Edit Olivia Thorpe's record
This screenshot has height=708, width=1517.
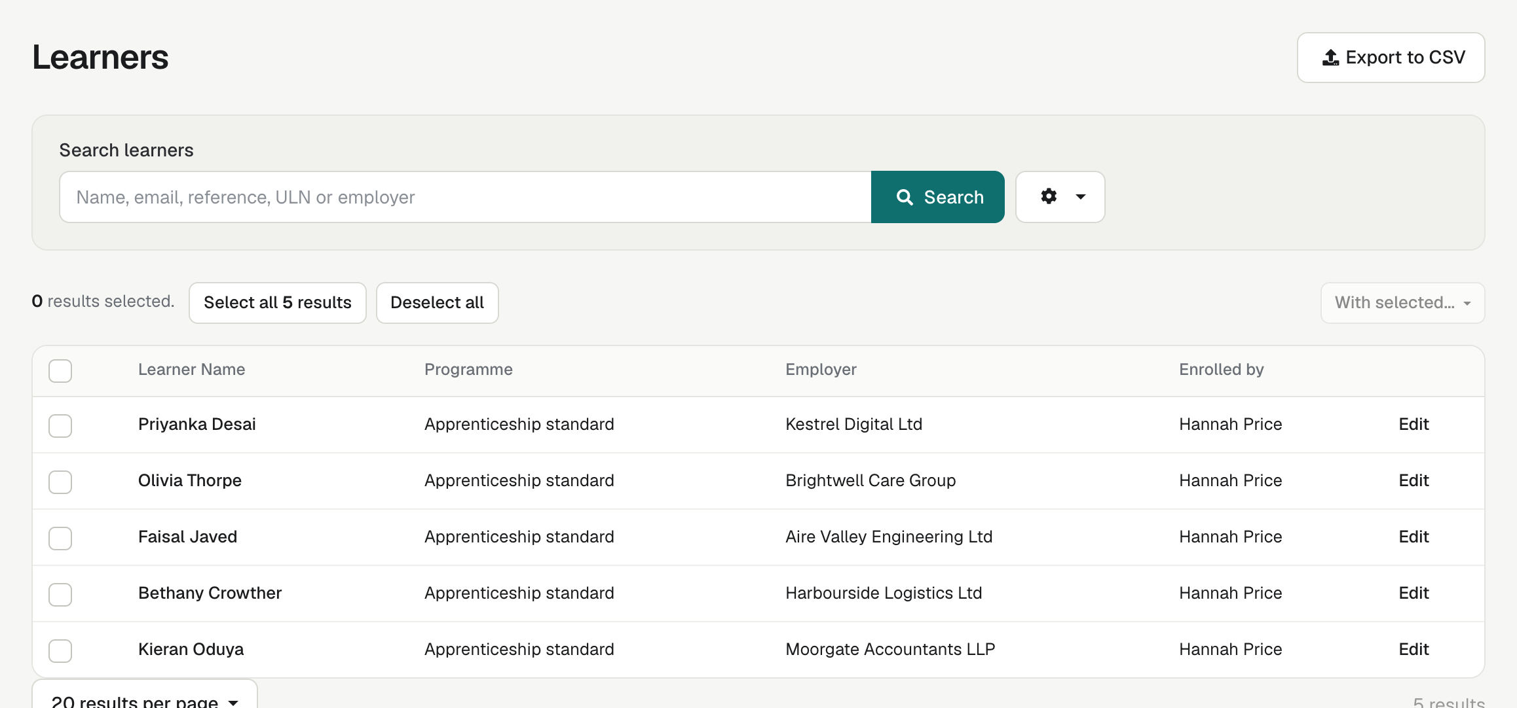[1414, 480]
